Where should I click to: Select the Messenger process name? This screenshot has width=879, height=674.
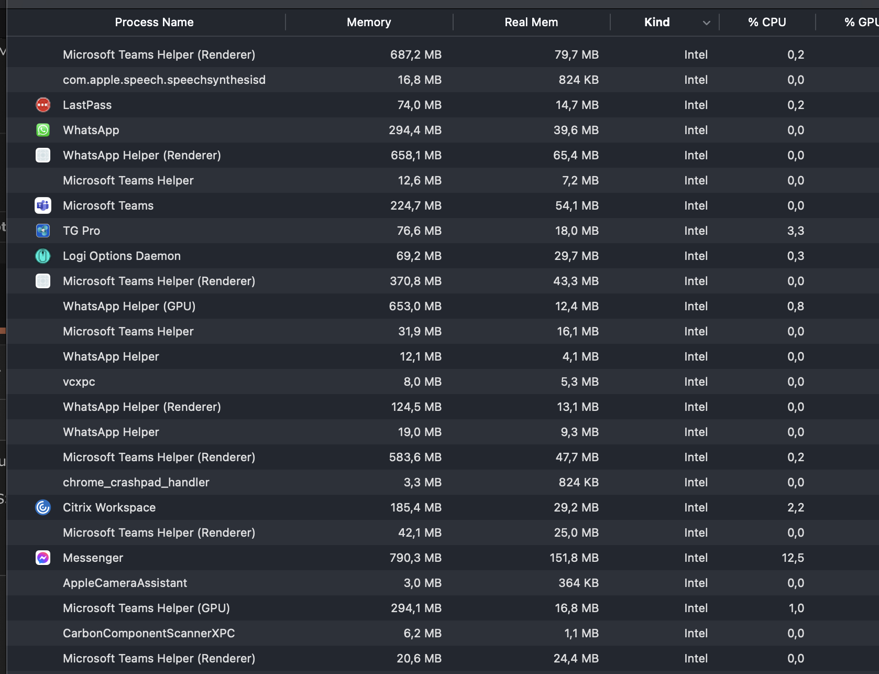[x=93, y=558]
